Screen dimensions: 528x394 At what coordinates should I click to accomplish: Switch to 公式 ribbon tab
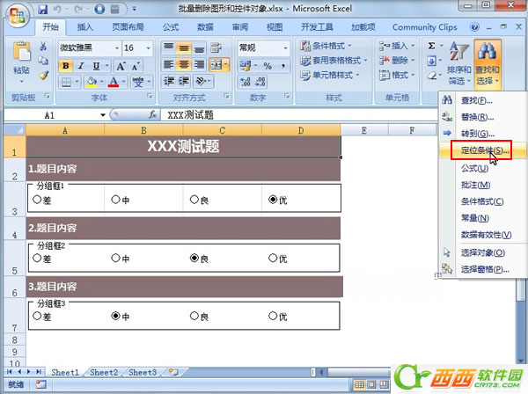click(171, 27)
